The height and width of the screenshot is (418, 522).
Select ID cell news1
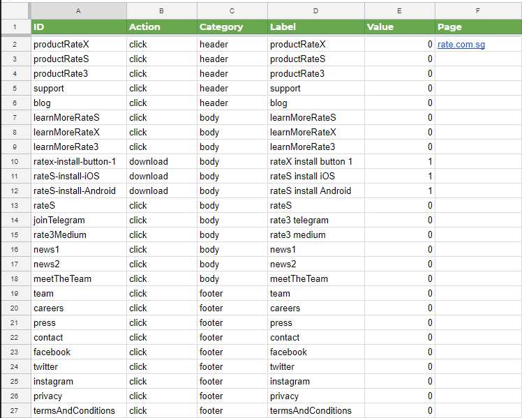(x=79, y=249)
